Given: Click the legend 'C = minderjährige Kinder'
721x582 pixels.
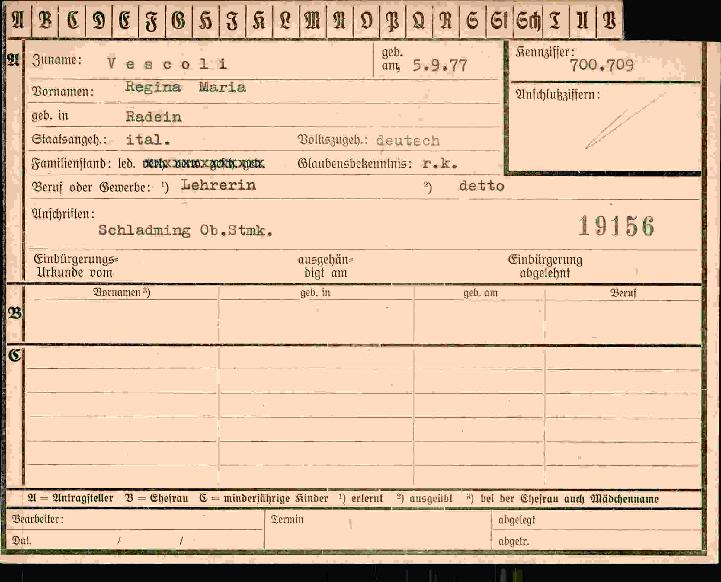Looking at the screenshot, I should coord(264,498).
